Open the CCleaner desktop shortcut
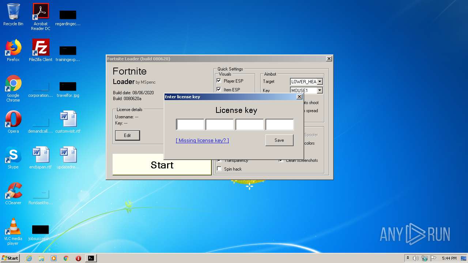The image size is (468, 263). tap(13, 194)
